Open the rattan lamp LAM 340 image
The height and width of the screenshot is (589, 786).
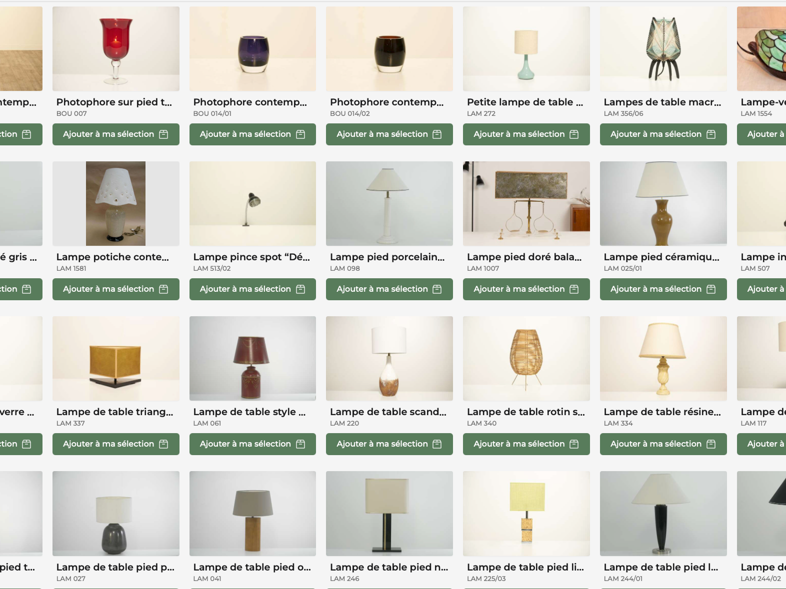[526, 358]
